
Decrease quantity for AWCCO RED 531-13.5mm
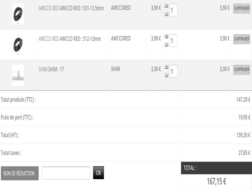click(166, 14)
